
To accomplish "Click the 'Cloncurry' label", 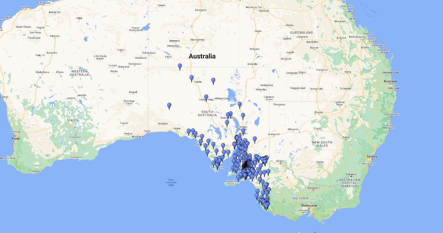I will tap(264, 11).
